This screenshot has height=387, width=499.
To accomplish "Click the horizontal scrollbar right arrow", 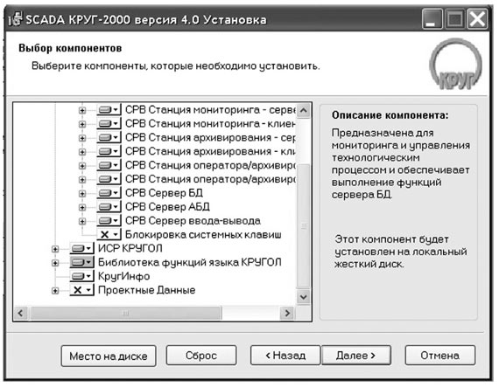I will pos(287,313).
